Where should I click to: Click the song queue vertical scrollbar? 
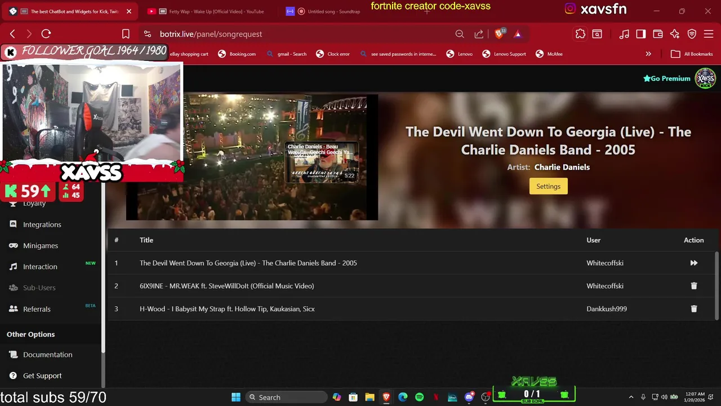click(x=717, y=285)
